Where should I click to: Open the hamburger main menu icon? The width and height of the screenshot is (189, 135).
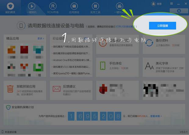point(172,4)
